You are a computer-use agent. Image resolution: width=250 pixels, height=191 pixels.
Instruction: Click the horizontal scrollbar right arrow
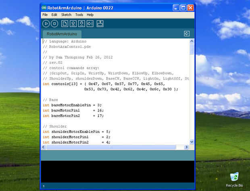(x=186, y=147)
